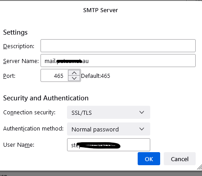Screen dimensions: 202x176
Task: Click the resize grip of the dialog
Action: pos(199,167)
